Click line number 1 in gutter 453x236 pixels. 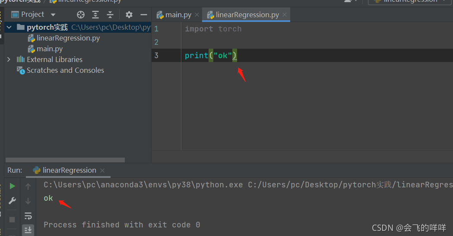pos(156,29)
